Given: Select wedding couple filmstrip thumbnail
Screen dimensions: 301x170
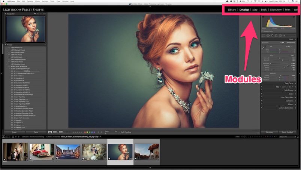Looking at the screenshot, I should tap(15, 152).
